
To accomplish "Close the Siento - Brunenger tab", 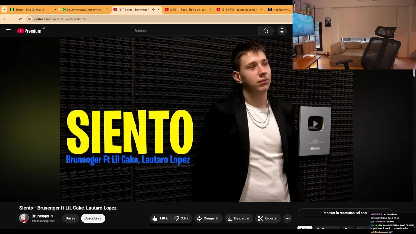I will click(x=159, y=10).
